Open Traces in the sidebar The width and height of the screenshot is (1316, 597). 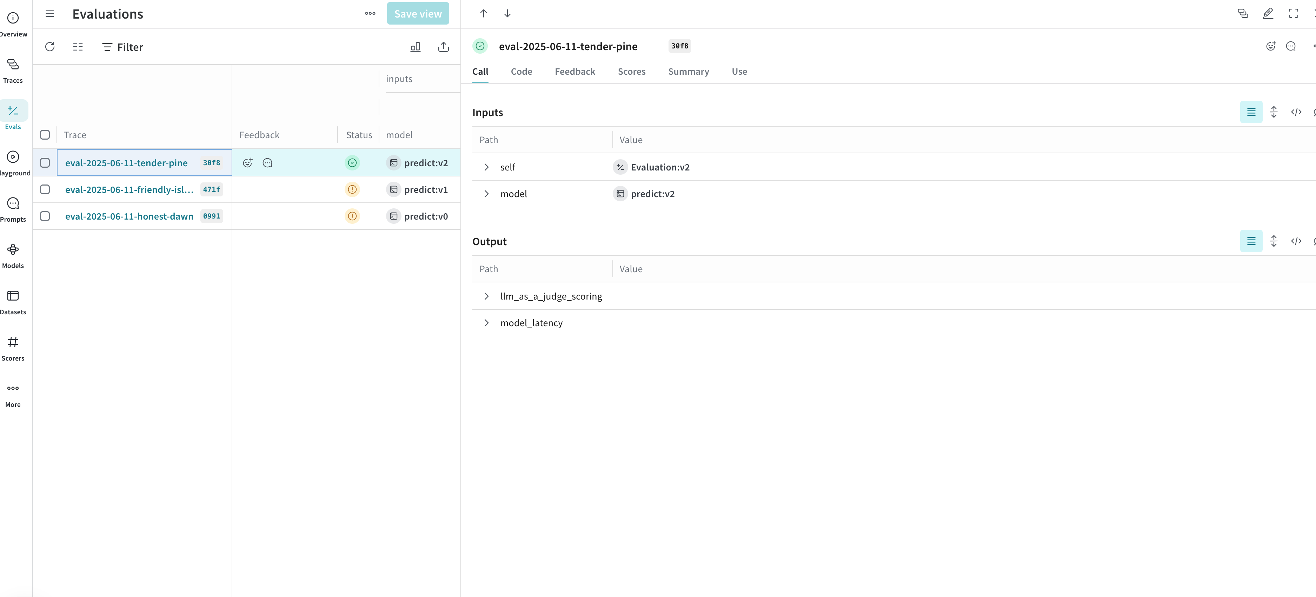point(13,71)
